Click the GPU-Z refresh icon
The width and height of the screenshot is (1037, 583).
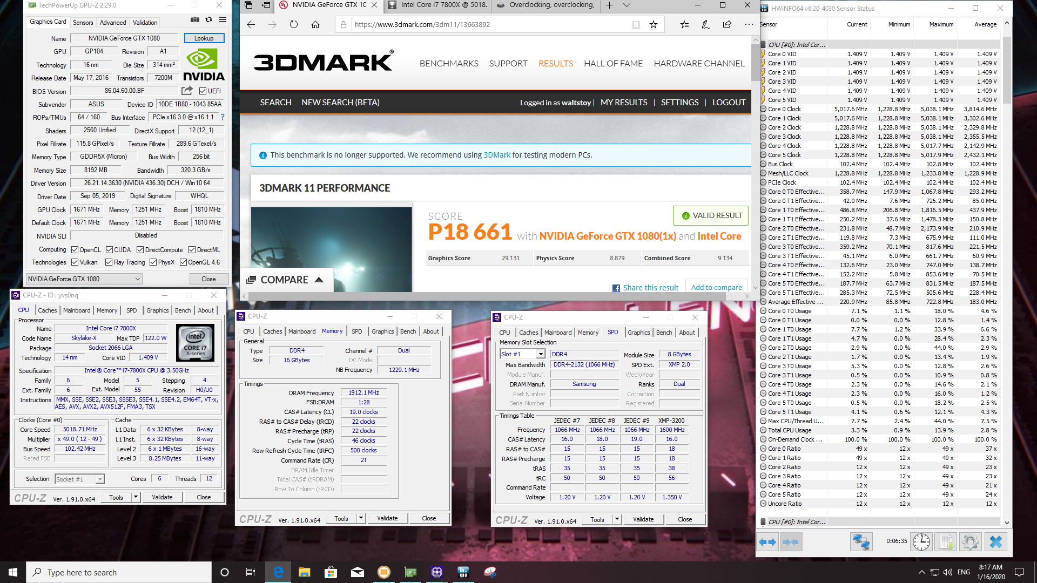click(x=209, y=20)
